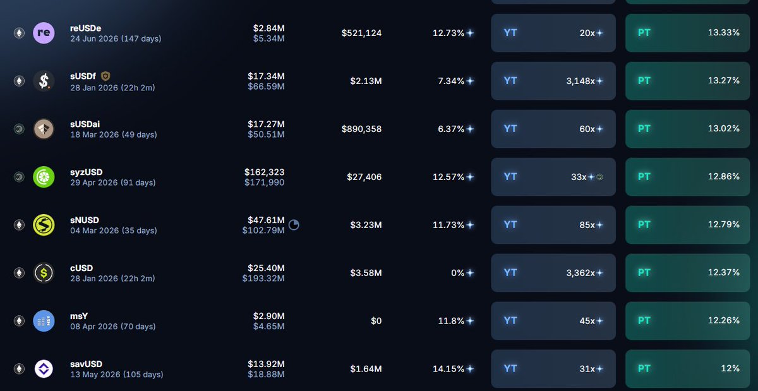This screenshot has height=391, width=758.
Task: Click the reUSDe purple token icon
Action: coord(44,33)
